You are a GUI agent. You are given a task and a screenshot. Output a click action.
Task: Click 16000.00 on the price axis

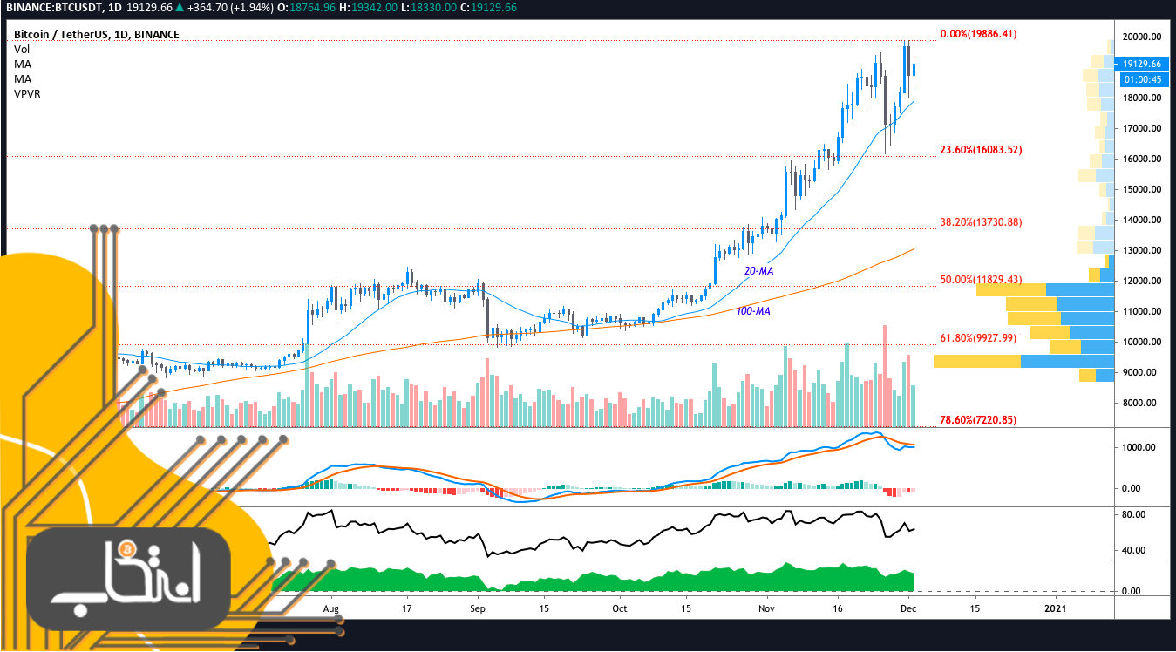point(1142,159)
